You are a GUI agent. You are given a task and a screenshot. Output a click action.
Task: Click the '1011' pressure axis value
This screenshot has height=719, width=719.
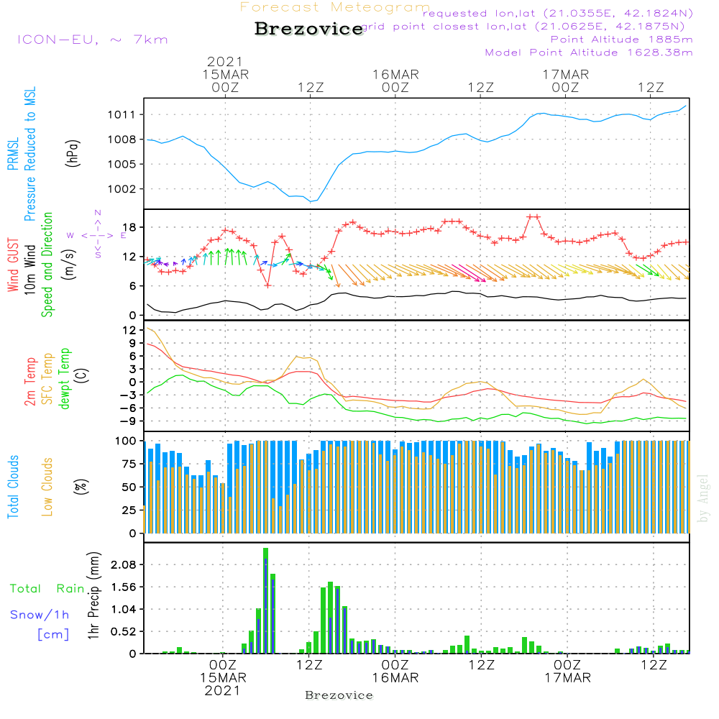(122, 114)
